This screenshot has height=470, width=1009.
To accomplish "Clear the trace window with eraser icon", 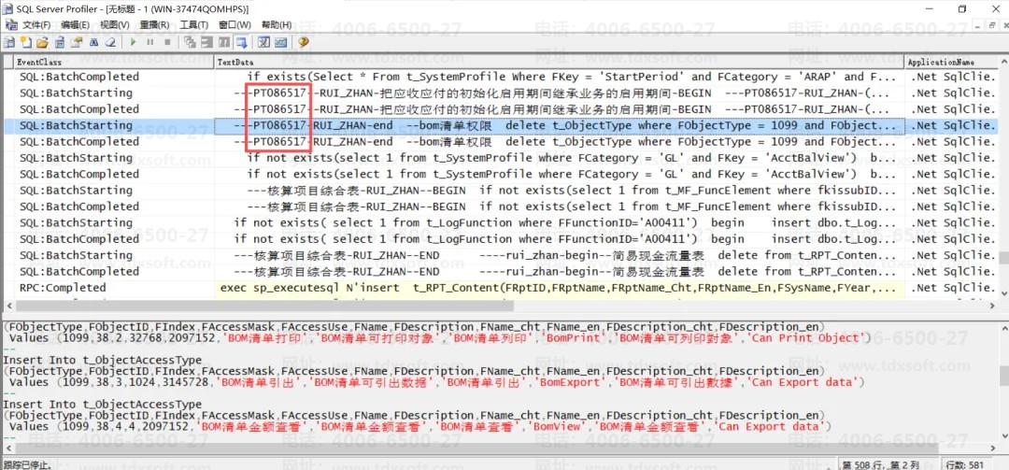I will point(109,42).
